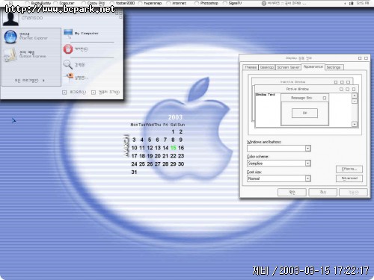Screen dimensions: 374x280
Task: Switch to the Desktop tab
Action: [x=267, y=67]
